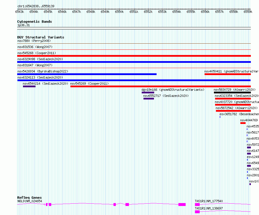The width and height of the screenshot is (259, 215).
Task: Click the TAS1R1|NM_177540 gene label
Action: tap(209, 201)
